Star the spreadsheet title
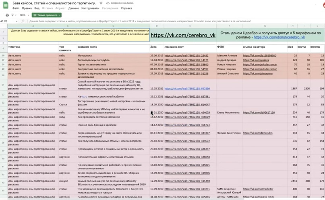 click(x=101, y=3)
